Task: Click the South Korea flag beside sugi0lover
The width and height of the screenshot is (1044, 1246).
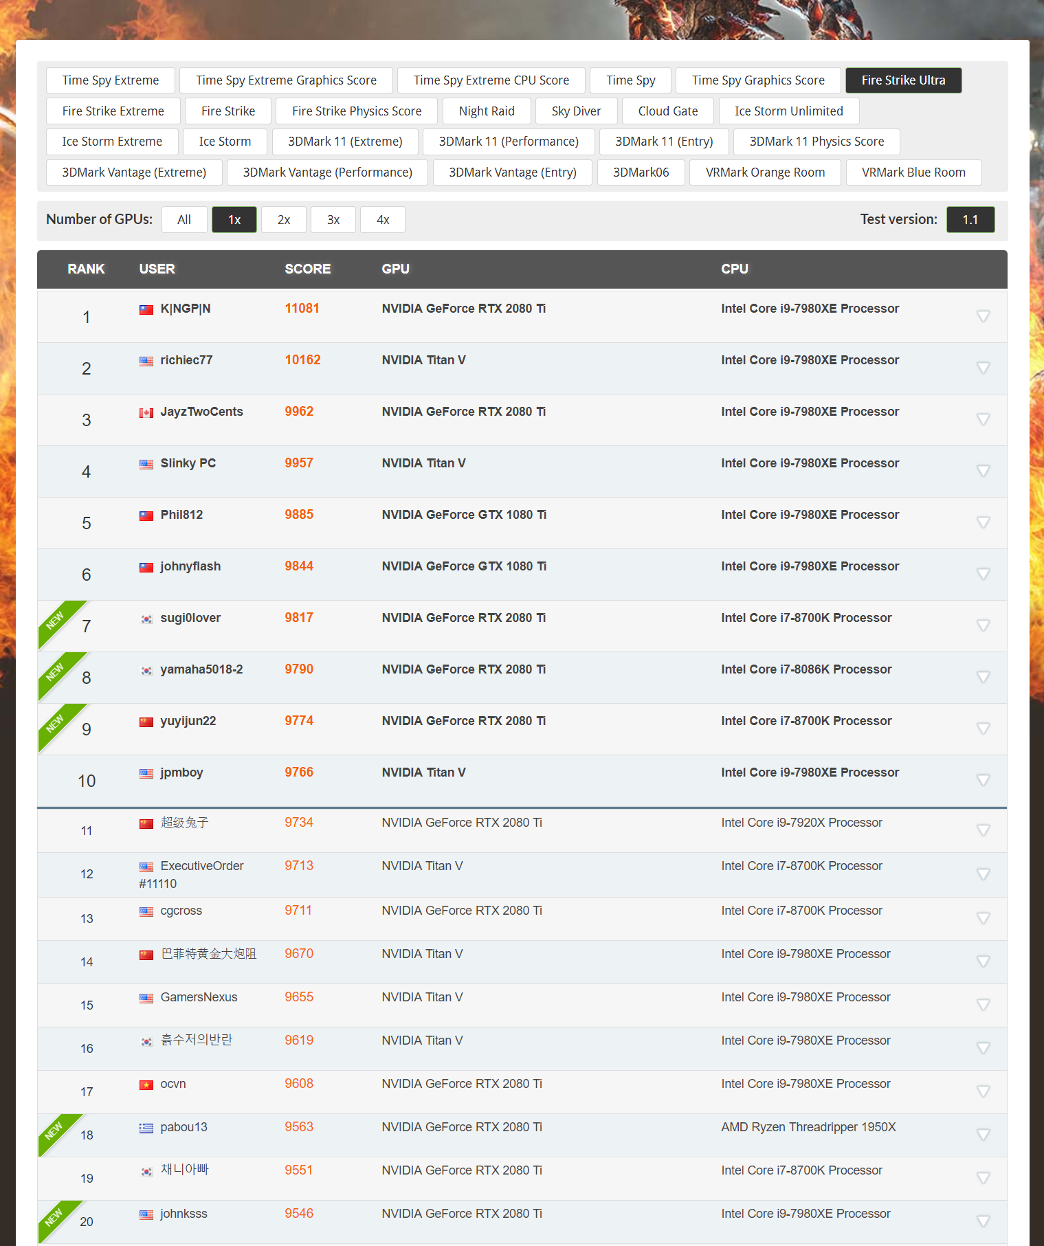Action: pyautogui.click(x=146, y=619)
